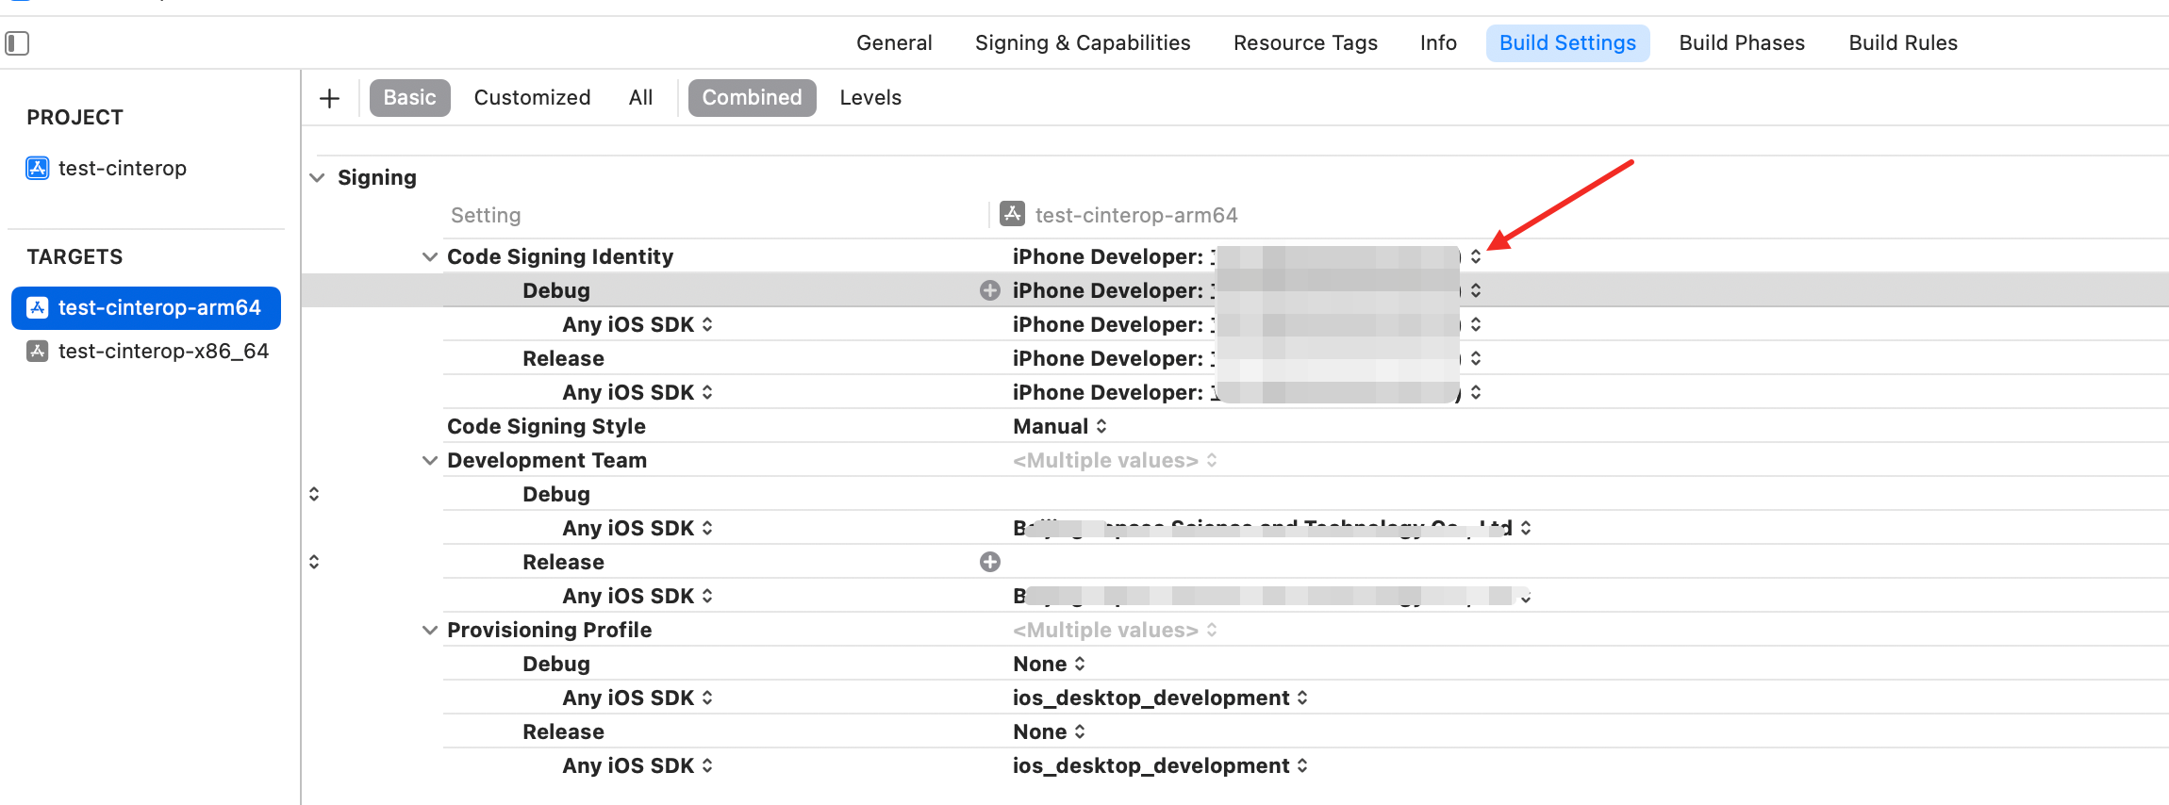Switch to Combined view
The height and width of the screenshot is (805, 2169).
tap(752, 98)
